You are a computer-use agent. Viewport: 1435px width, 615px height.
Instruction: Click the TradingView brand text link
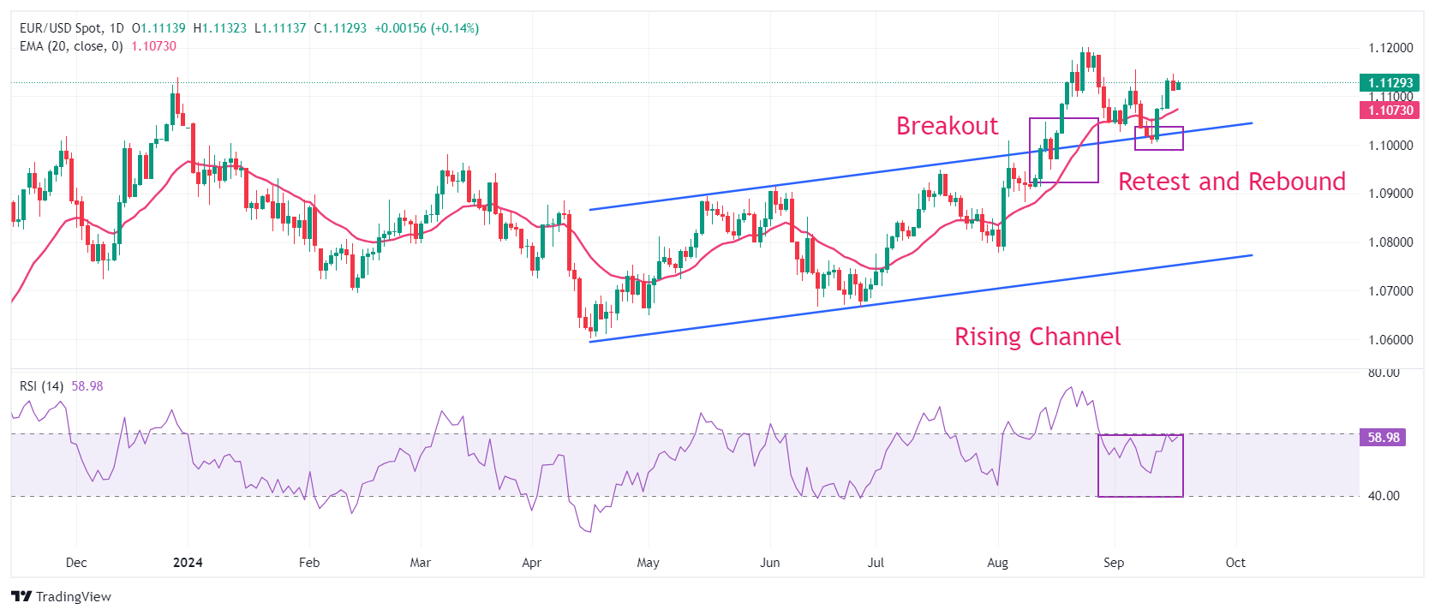pos(74,597)
